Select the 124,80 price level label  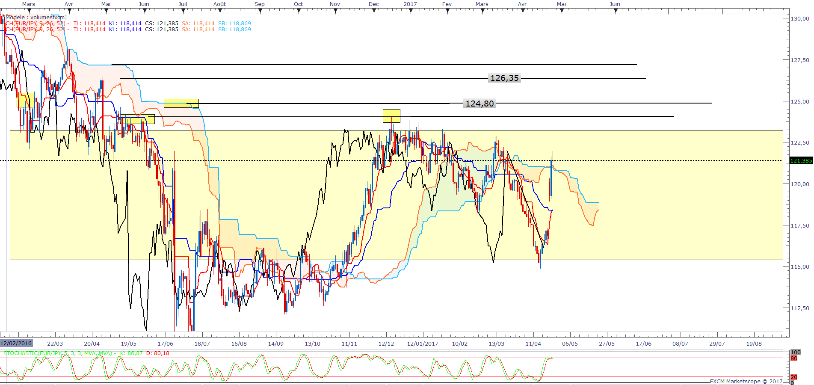(480, 104)
